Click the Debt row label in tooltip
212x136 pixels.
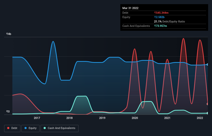point(125,13)
